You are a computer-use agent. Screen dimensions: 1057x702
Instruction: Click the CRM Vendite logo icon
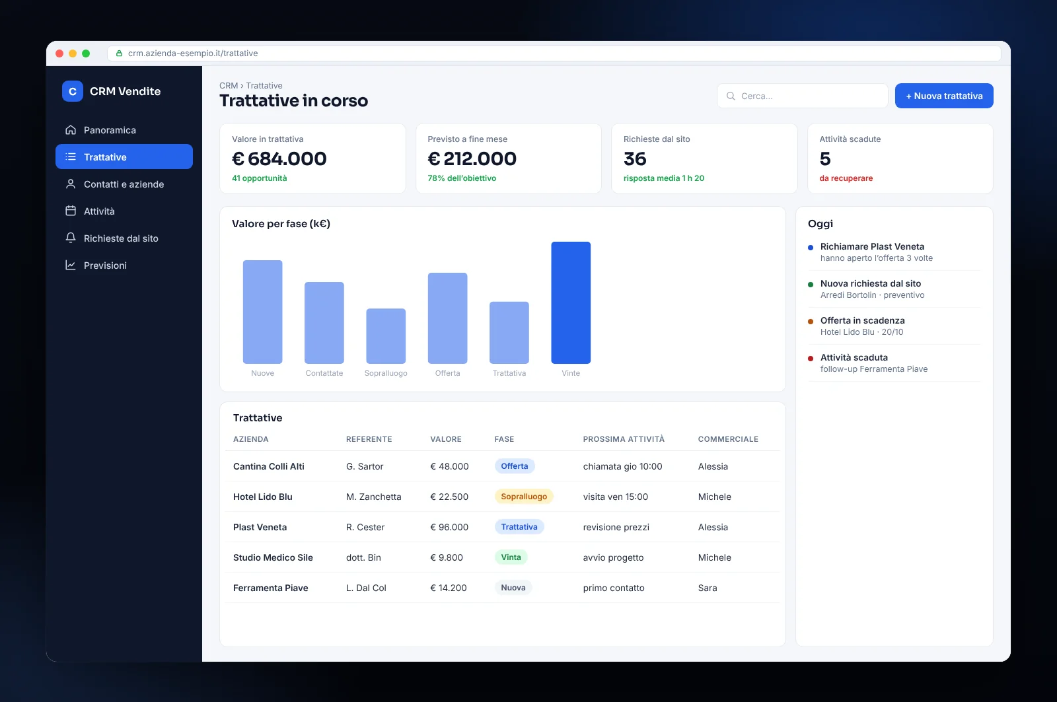pyautogui.click(x=73, y=91)
